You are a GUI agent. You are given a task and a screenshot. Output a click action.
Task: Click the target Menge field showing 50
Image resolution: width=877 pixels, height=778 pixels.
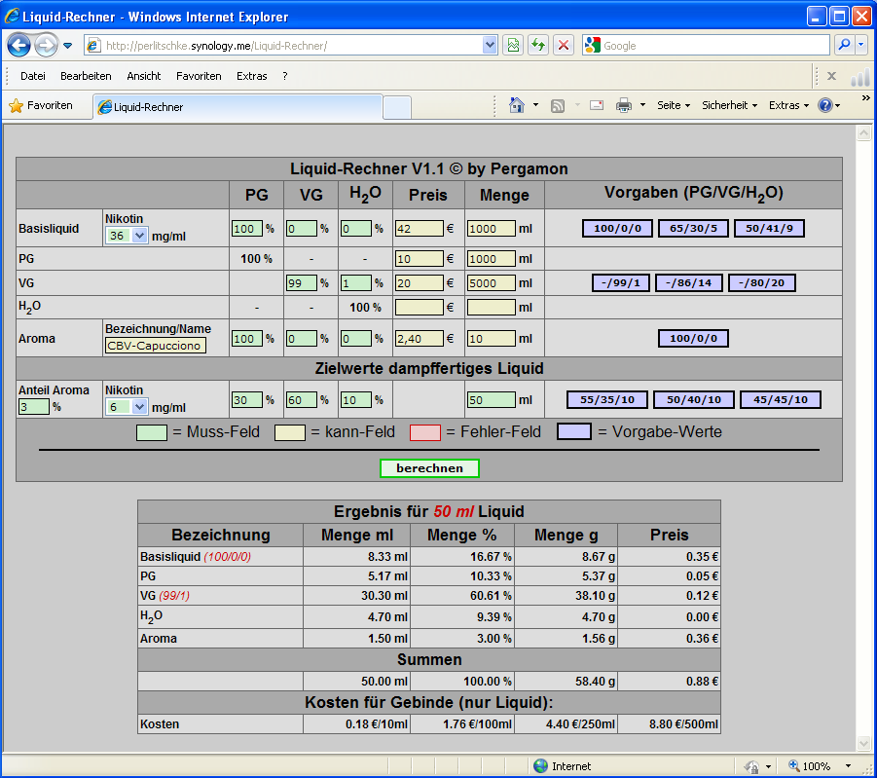pyautogui.click(x=492, y=400)
